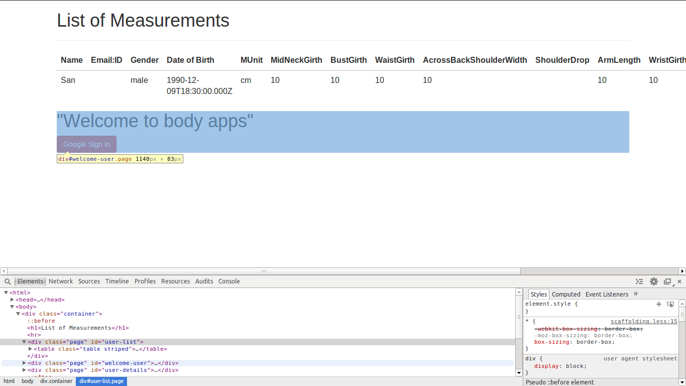Collapse the html node
This screenshot has height=386, width=686.
pyautogui.click(x=6, y=293)
